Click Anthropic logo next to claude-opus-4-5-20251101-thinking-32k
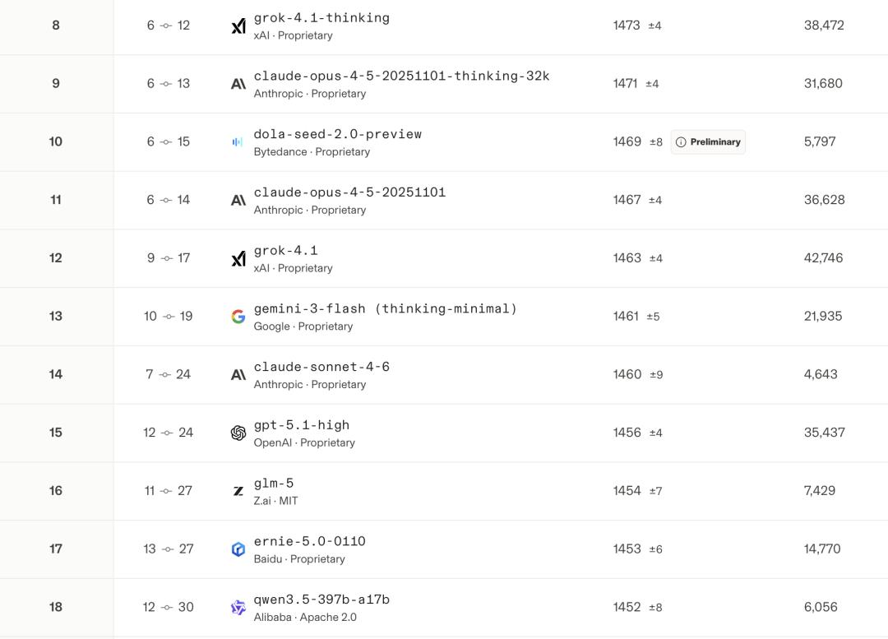This screenshot has height=639, width=888. (238, 84)
